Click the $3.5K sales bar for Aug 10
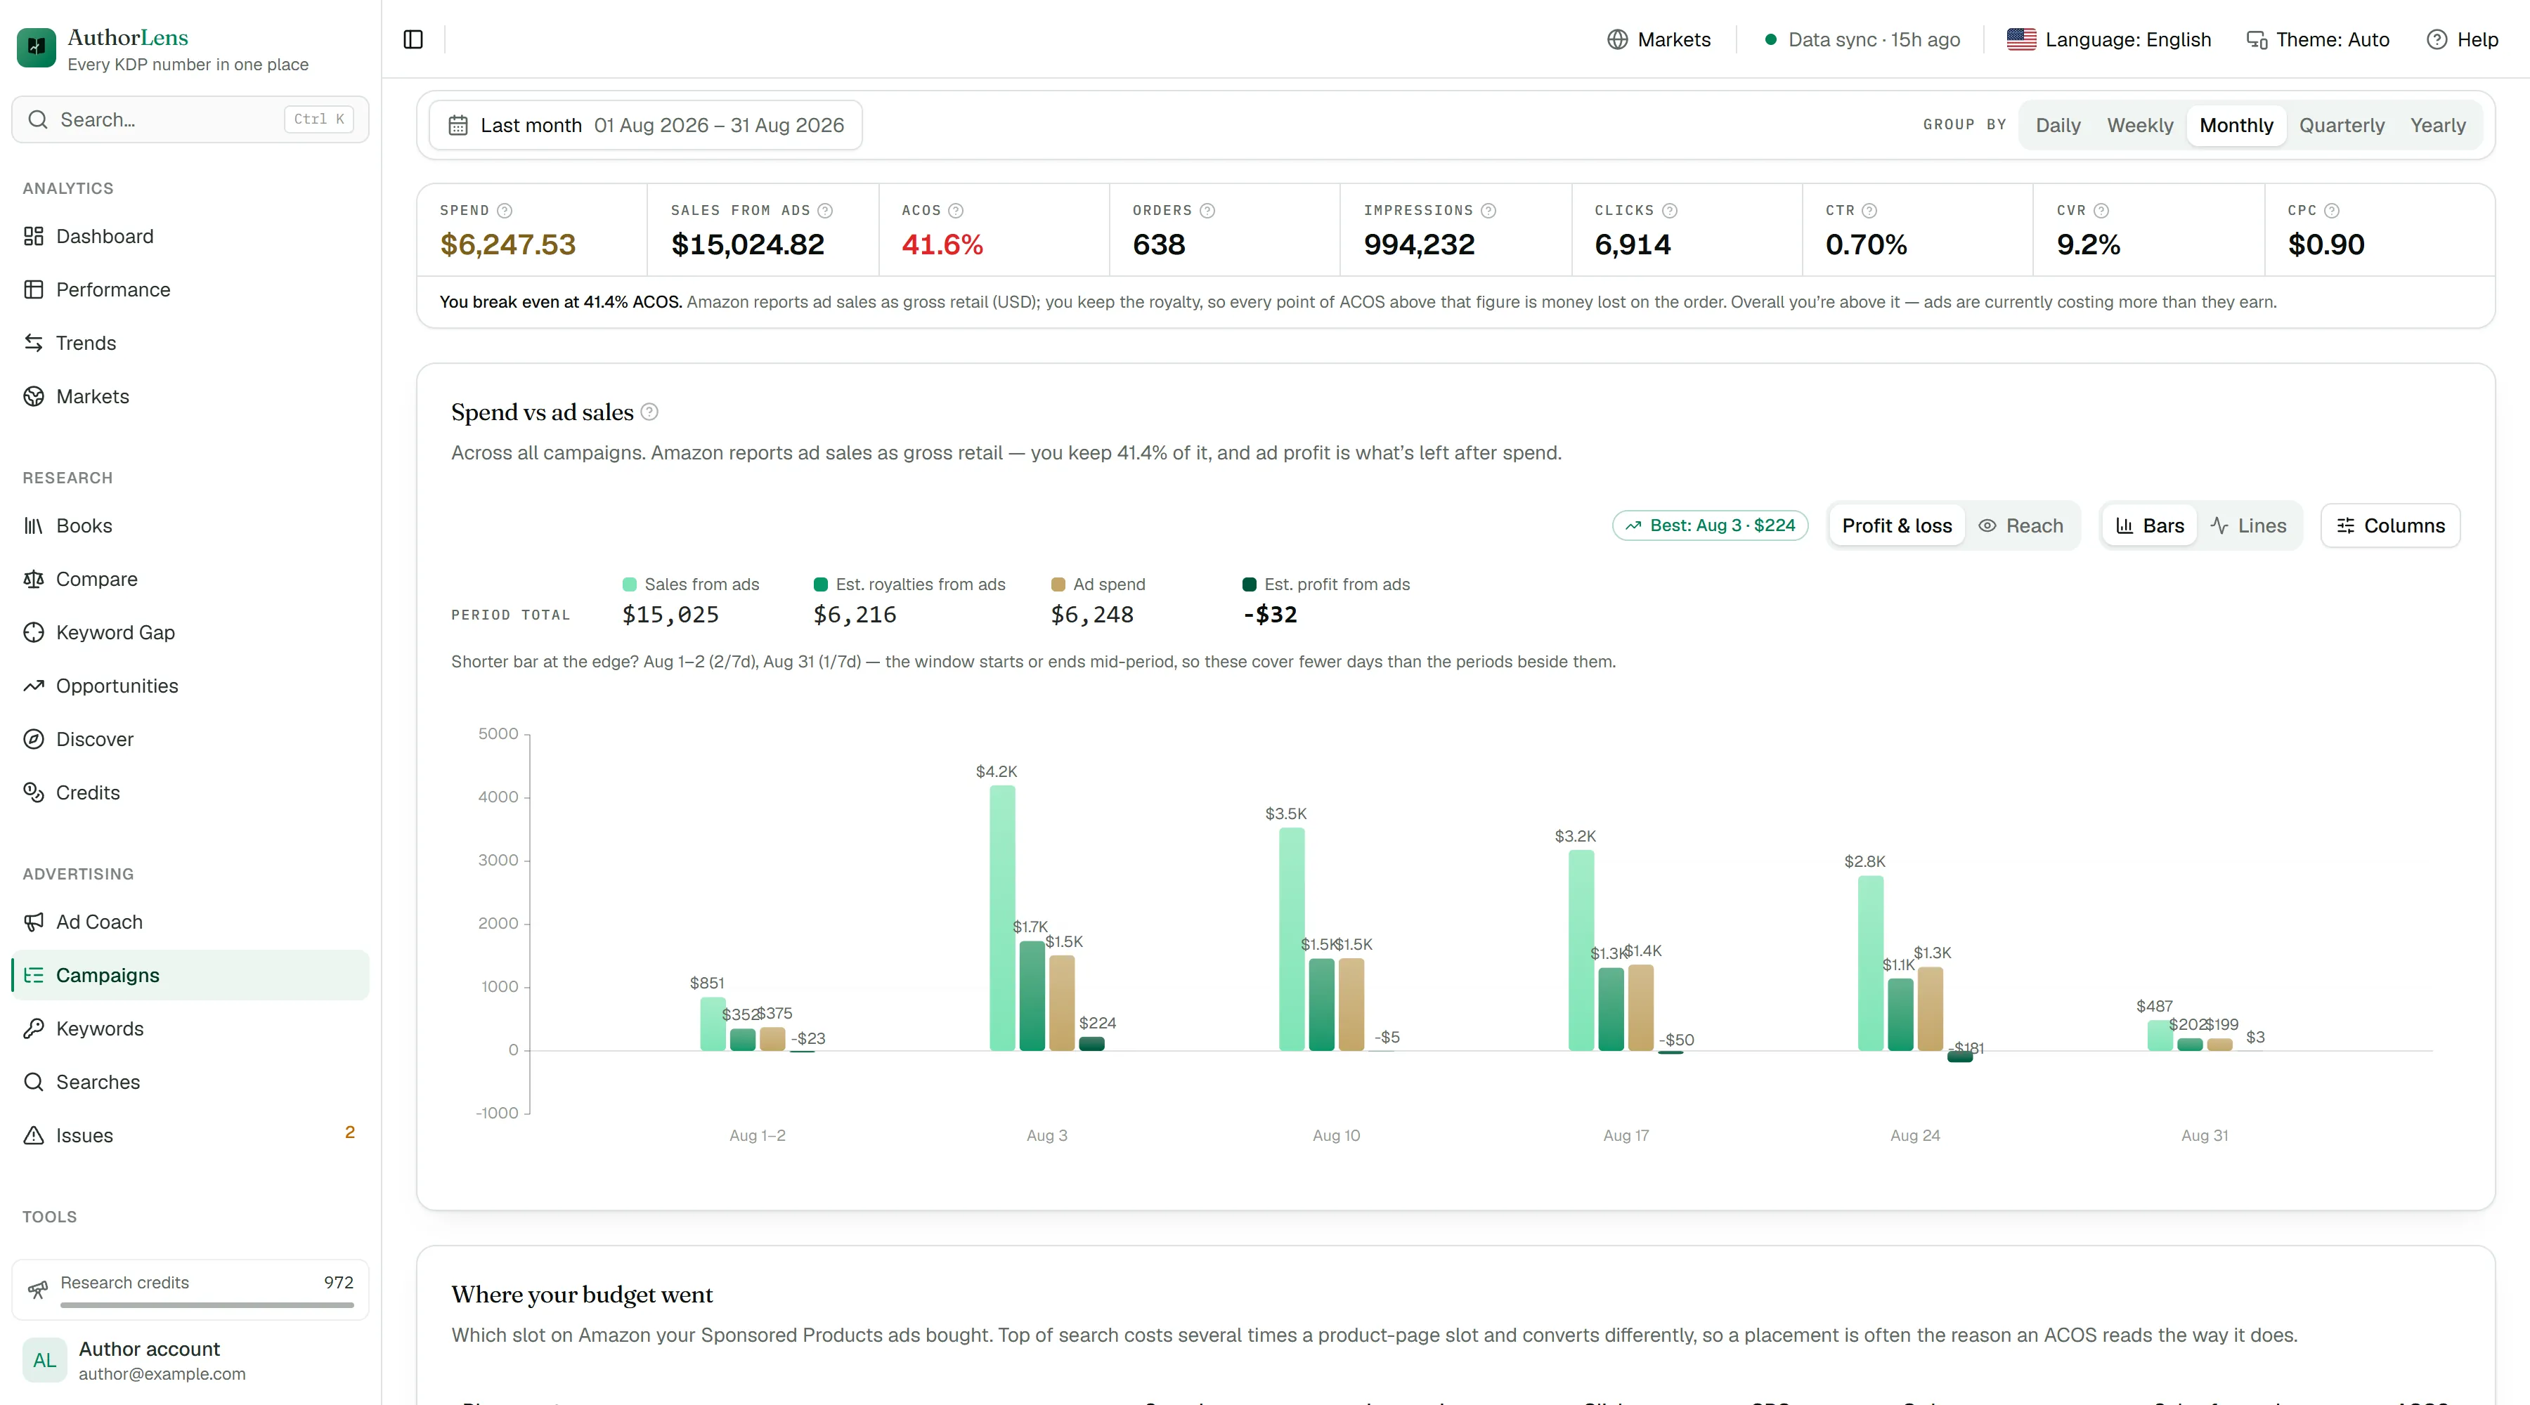Image resolution: width=2530 pixels, height=1405 pixels. 1292,940
